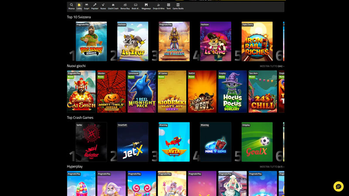This screenshot has height=196, width=349.
Task: Click the SmartSoft provider label
Action: pos(122,125)
